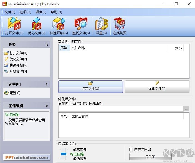Collapse the 选项(O) sidebar panel
This screenshot has width=195, height=163.
tap(47, 84)
